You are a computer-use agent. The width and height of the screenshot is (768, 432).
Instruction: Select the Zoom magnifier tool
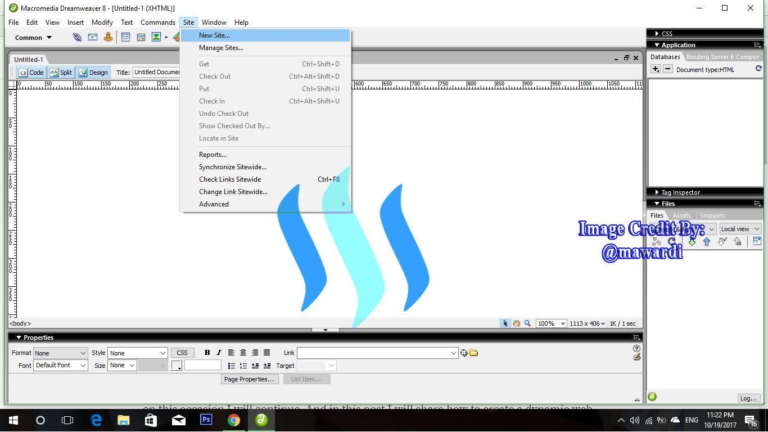[527, 323]
